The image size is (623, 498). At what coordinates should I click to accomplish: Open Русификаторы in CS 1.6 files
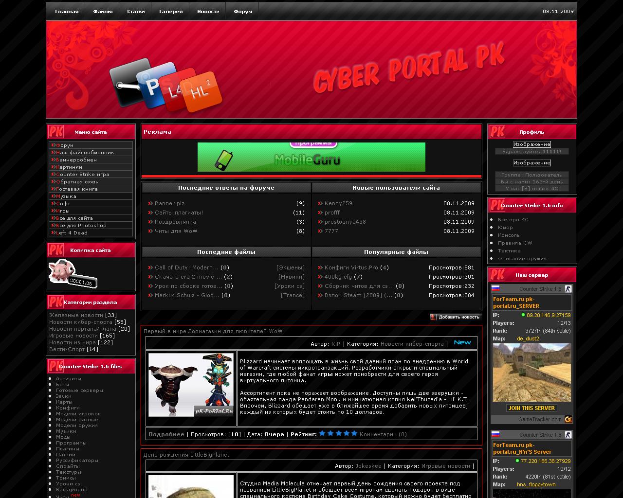coord(77,460)
